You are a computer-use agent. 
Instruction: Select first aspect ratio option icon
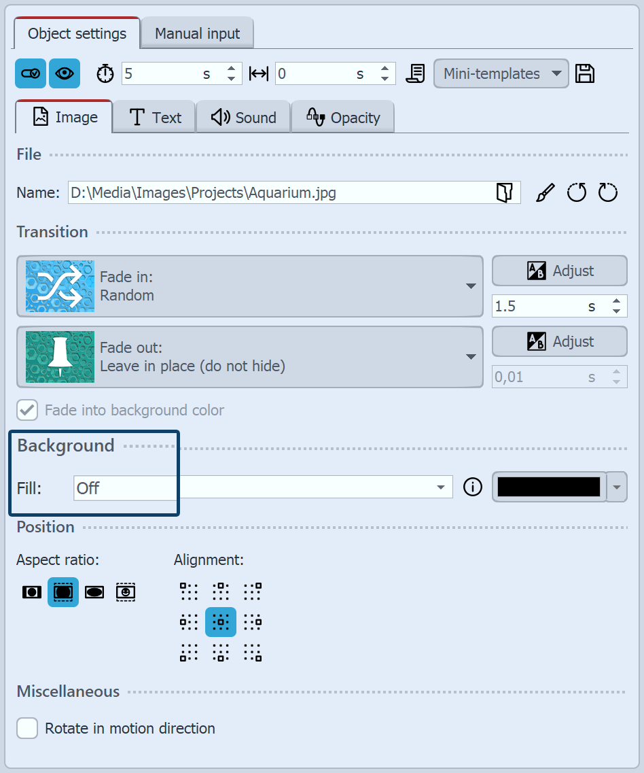coord(31,591)
